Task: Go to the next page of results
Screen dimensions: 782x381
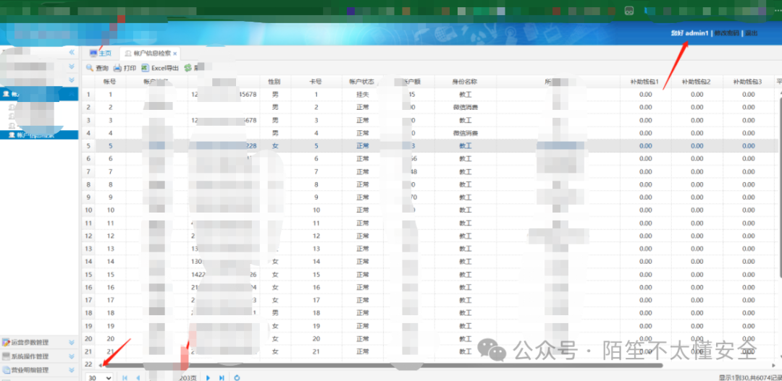Action: click(209, 378)
